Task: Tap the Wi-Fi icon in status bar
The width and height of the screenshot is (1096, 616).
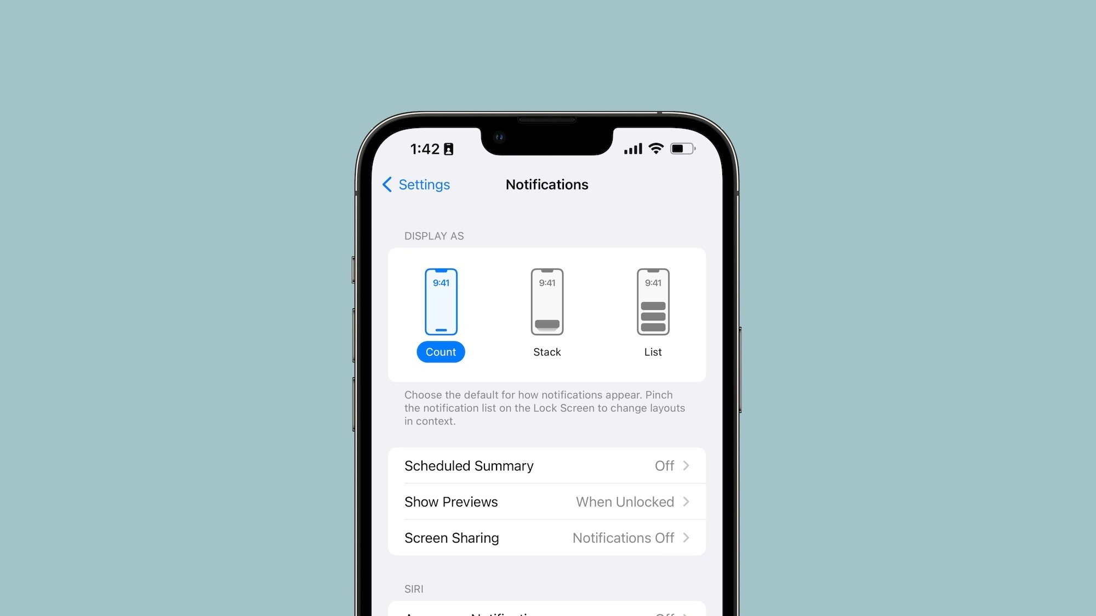Action: click(x=657, y=148)
